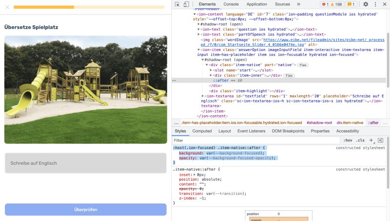The height and width of the screenshot is (221, 390).
Task: Add a new style rule with plus icon
Action: click(x=371, y=140)
